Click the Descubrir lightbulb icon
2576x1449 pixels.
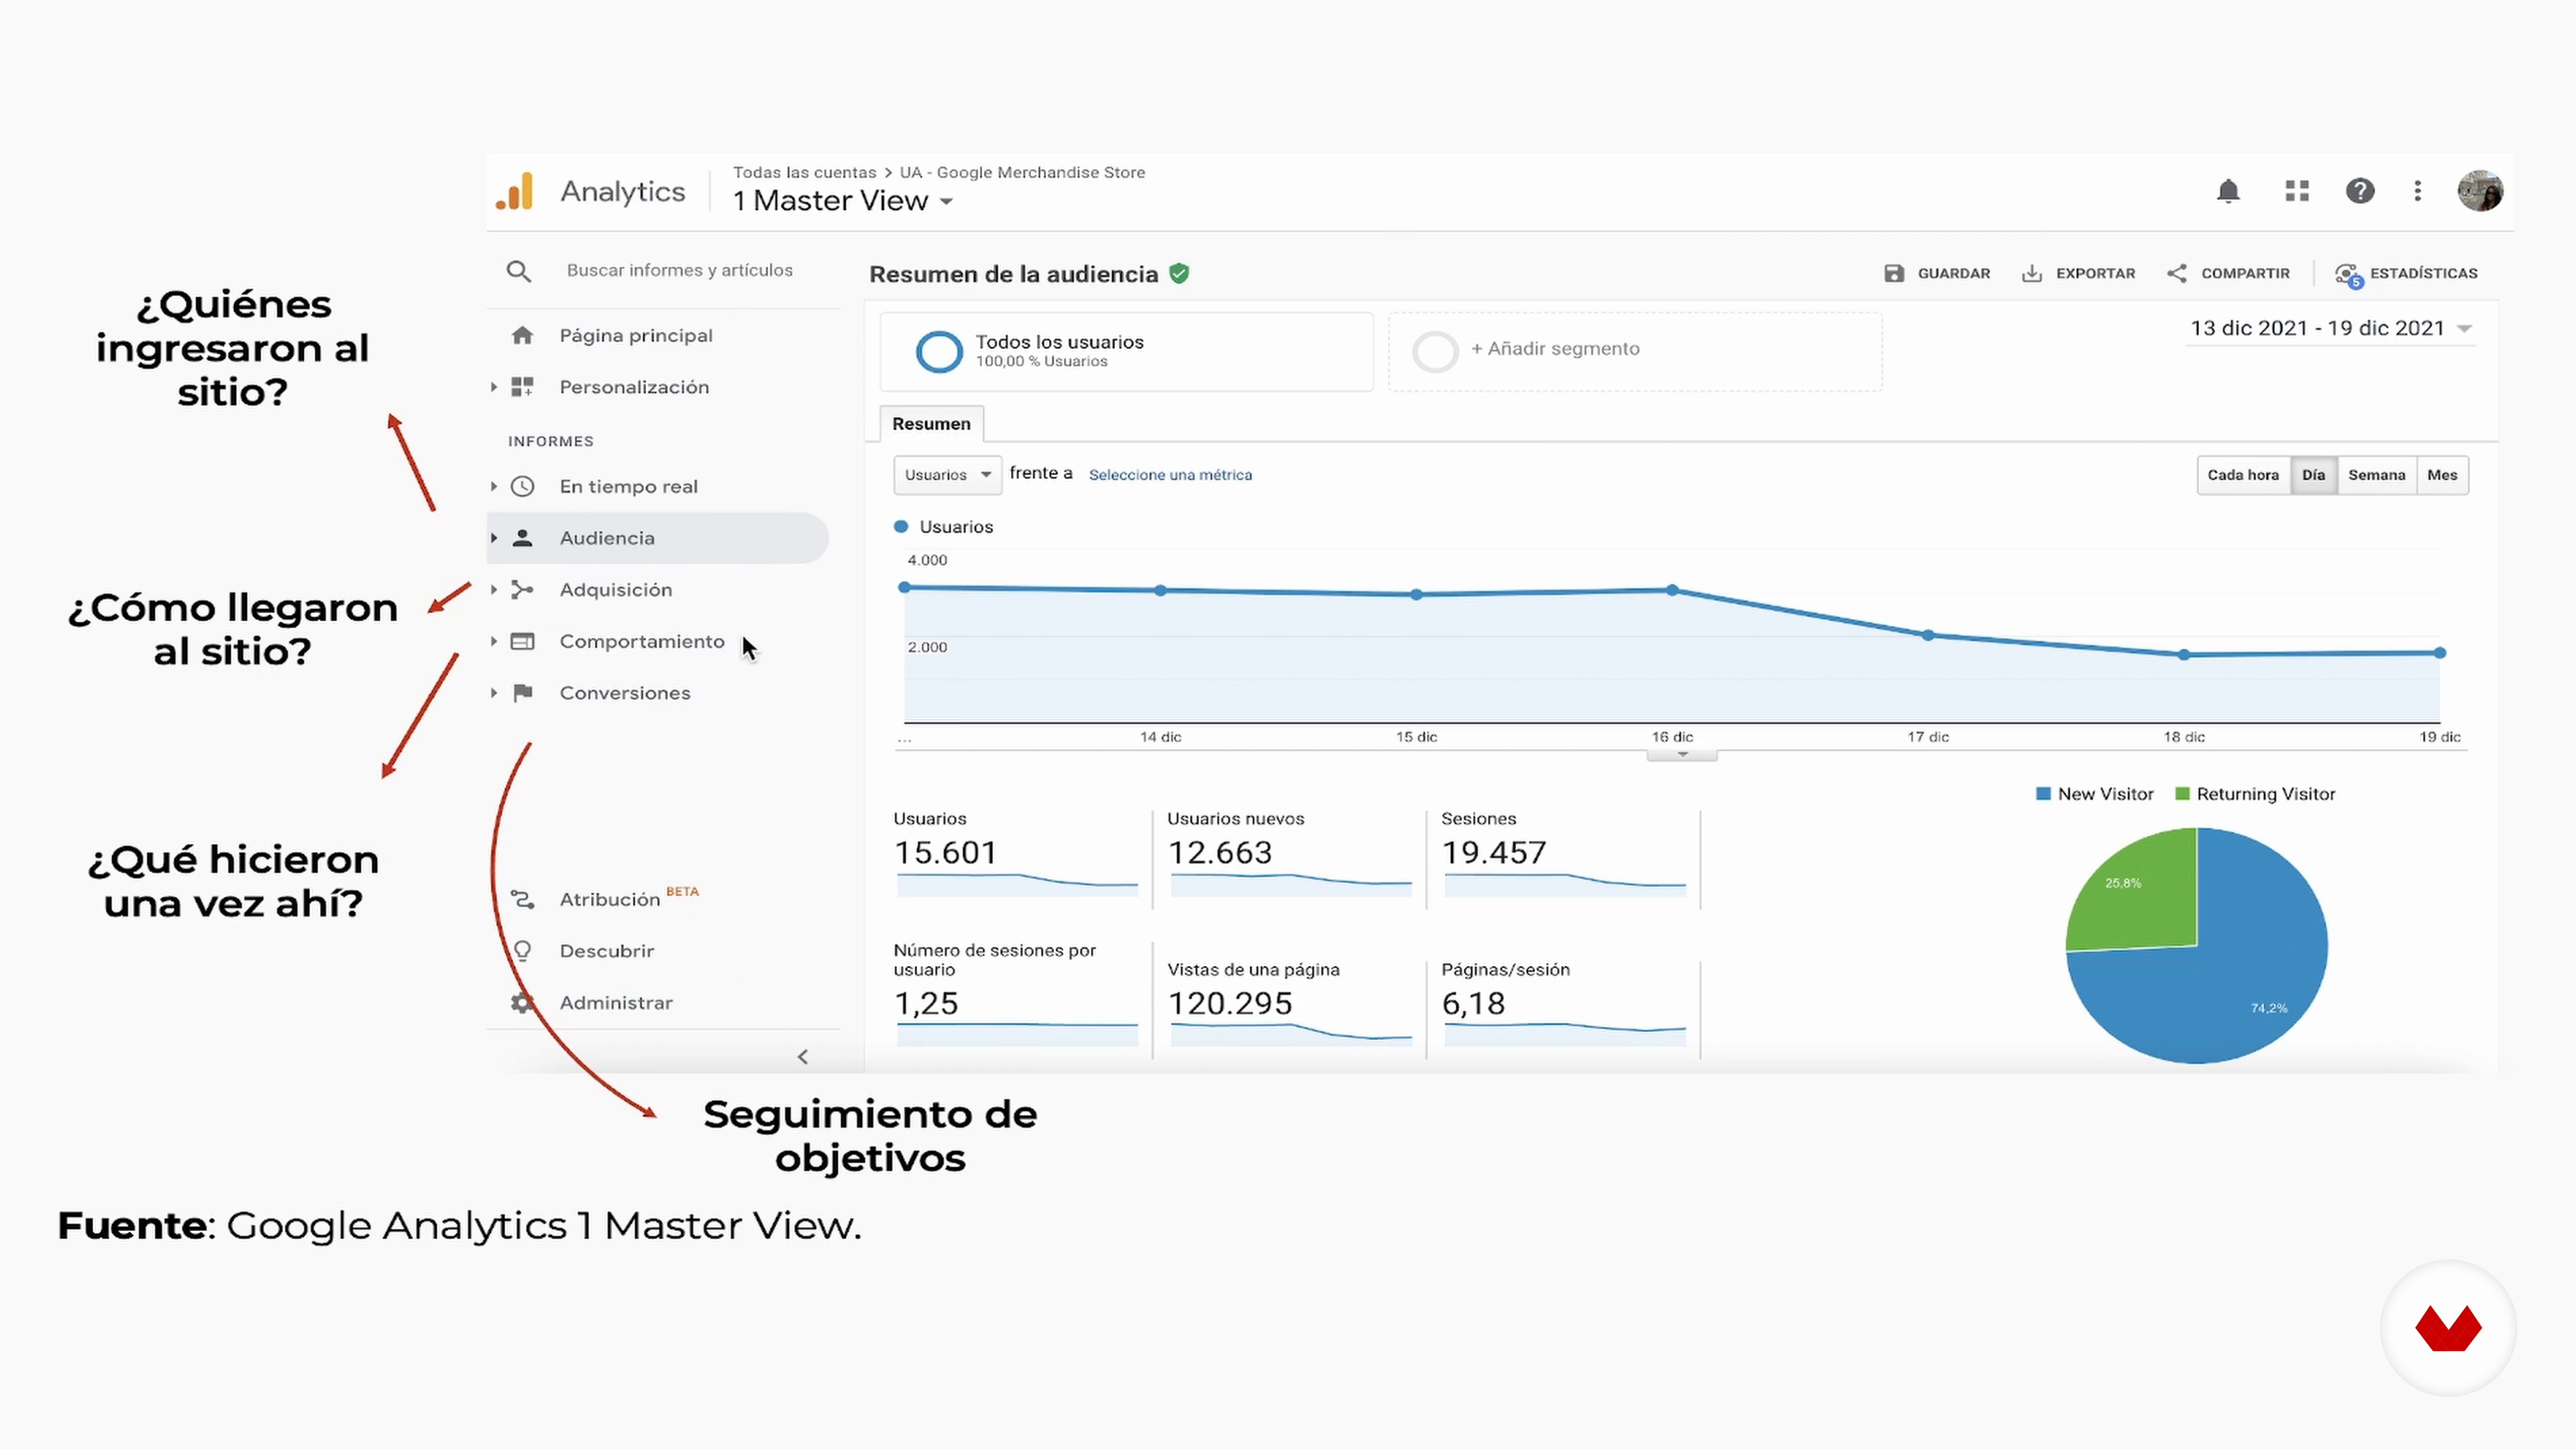click(522, 951)
